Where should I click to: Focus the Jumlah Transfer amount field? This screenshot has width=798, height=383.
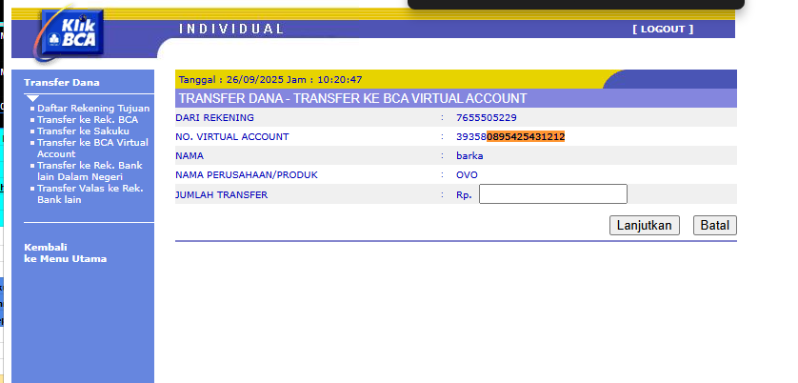553,194
